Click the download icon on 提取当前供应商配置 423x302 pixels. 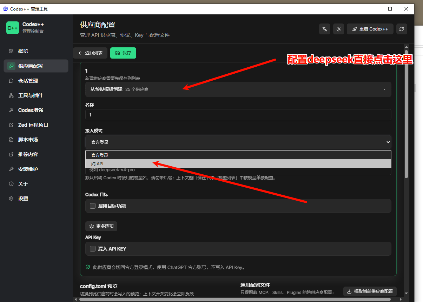[x=349, y=291]
